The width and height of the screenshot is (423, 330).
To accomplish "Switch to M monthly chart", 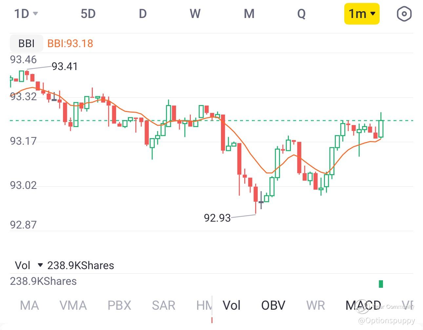I will point(249,14).
